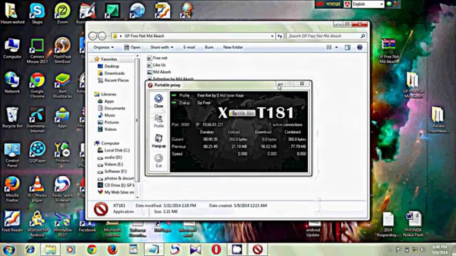Open Computer desktop icon
The width and height of the screenshot is (456, 256).
coord(12,48)
